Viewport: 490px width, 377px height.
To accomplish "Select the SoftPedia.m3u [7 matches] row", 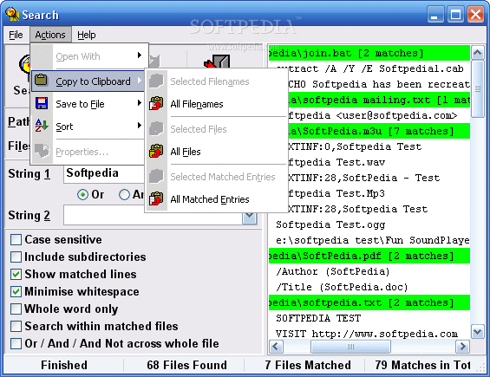I will 379,131.
